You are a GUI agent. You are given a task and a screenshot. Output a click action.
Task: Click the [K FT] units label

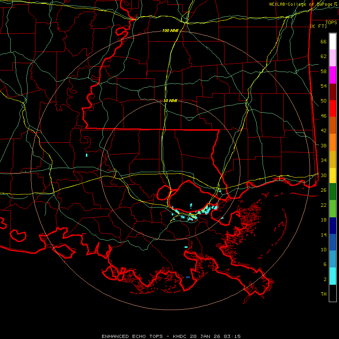318,26
